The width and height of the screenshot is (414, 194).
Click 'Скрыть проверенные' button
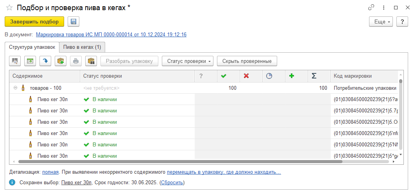coord(247,61)
